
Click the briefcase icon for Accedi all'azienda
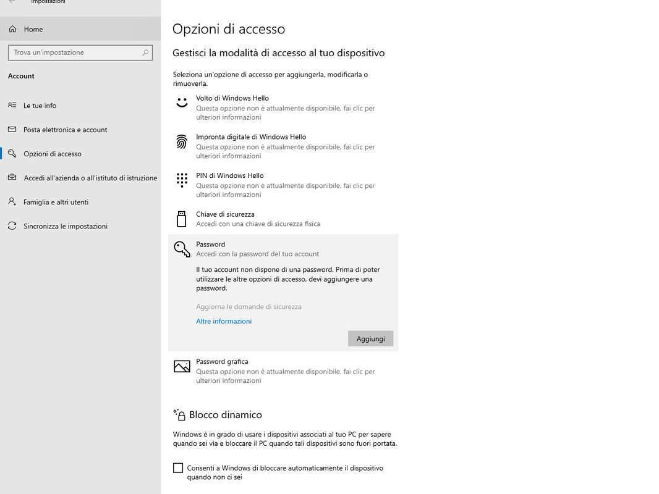coord(12,178)
